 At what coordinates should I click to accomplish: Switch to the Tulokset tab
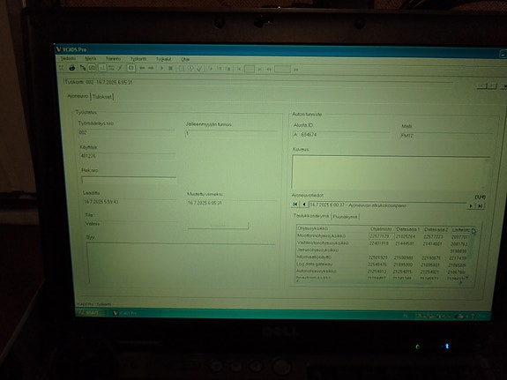click(x=102, y=97)
